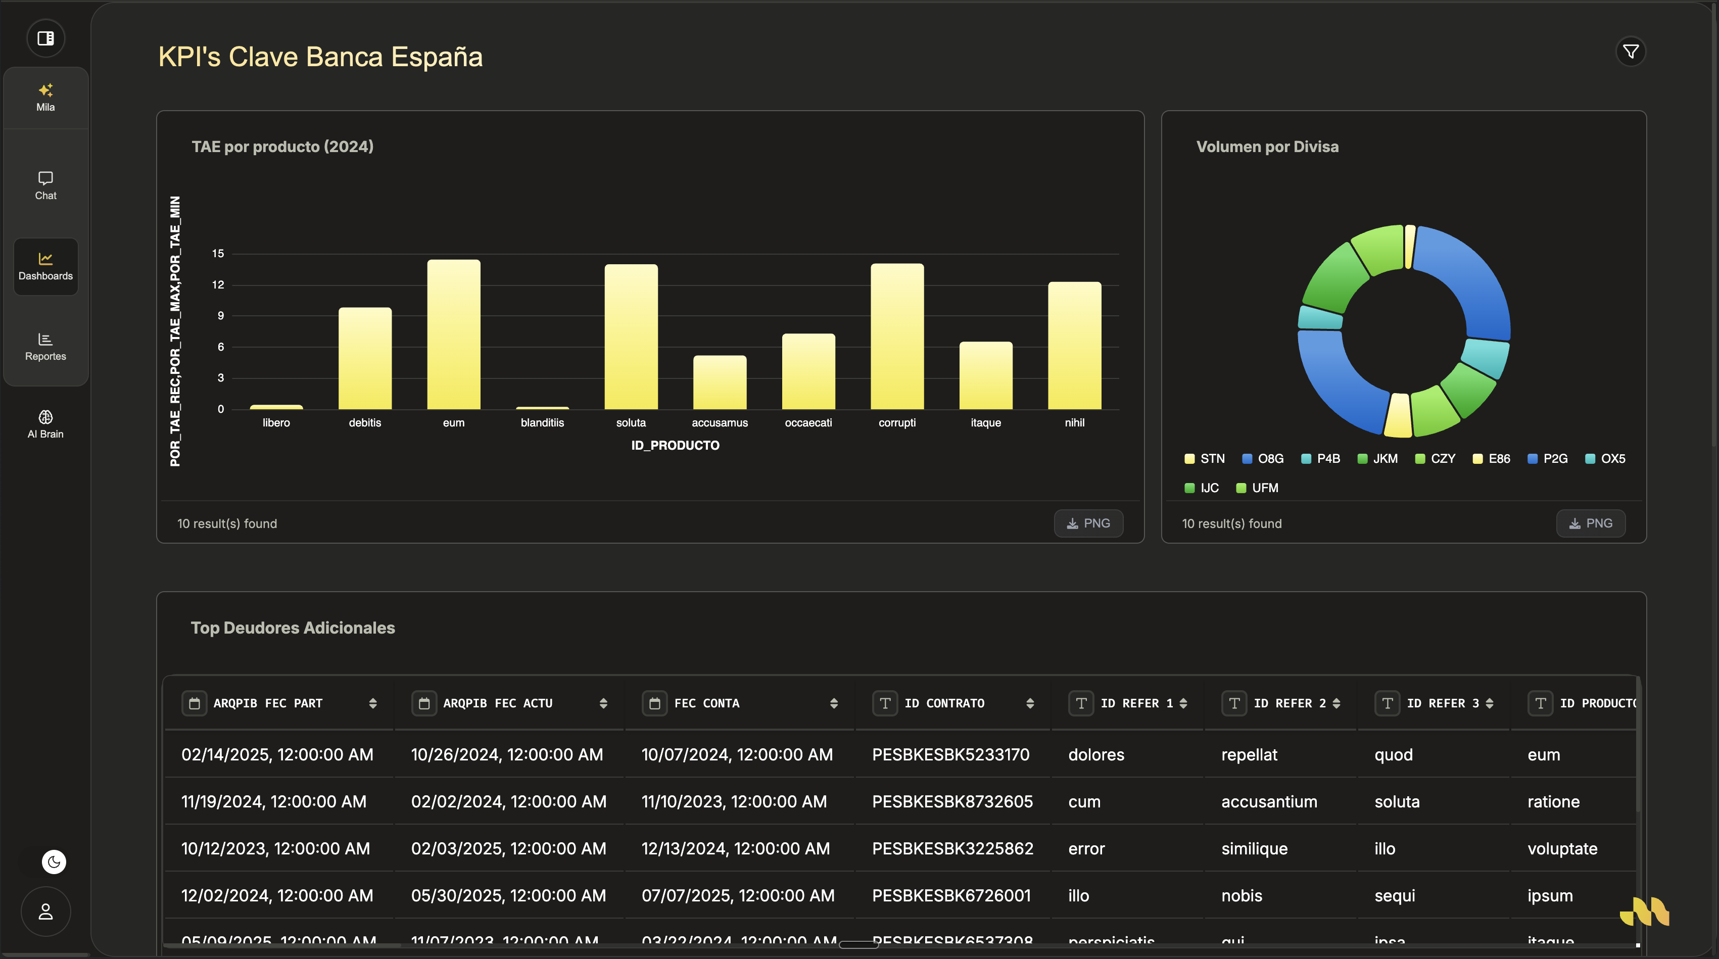Sort by ID CONTRATO column arrows
The width and height of the screenshot is (1719, 959).
pos(1030,703)
